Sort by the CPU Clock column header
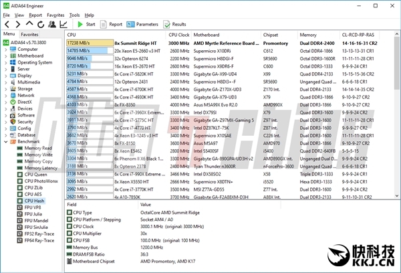The width and height of the screenshot is (401, 273). pyautogui.click(x=178, y=34)
